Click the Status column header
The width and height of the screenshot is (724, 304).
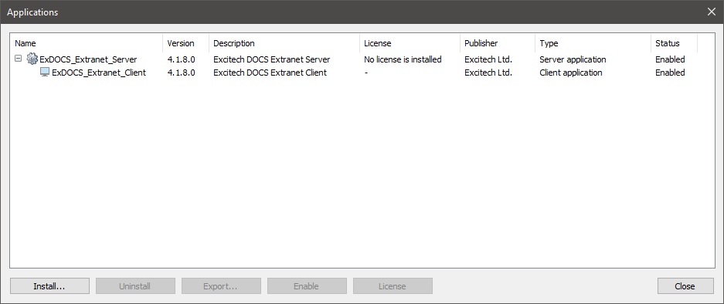click(674, 43)
